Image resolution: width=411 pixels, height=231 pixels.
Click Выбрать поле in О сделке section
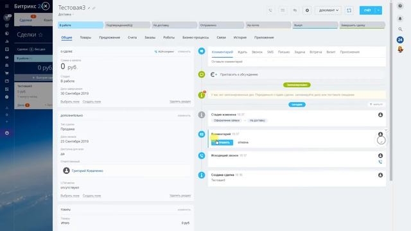point(70,101)
